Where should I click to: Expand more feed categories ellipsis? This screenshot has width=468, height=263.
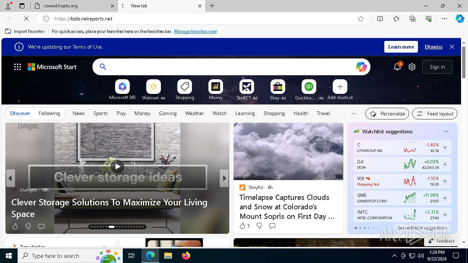click(353, 114)
